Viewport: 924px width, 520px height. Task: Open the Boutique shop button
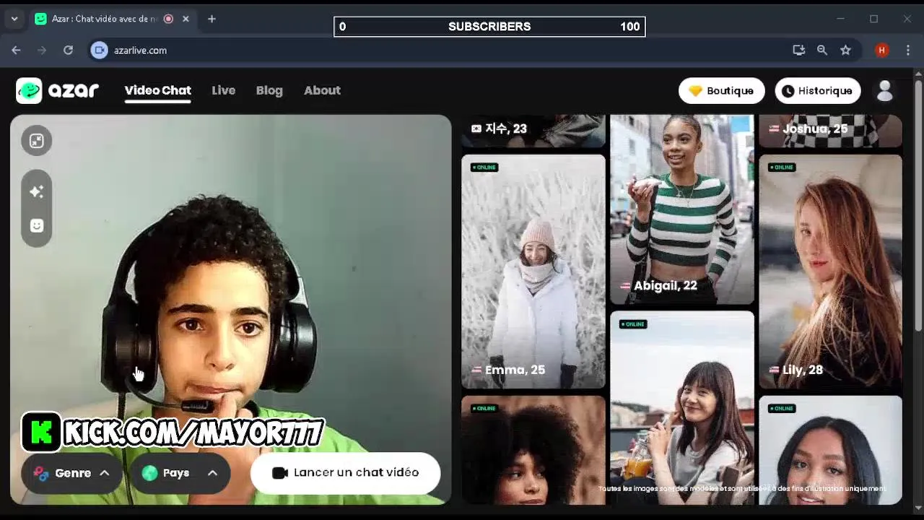(x=721, y=91)
